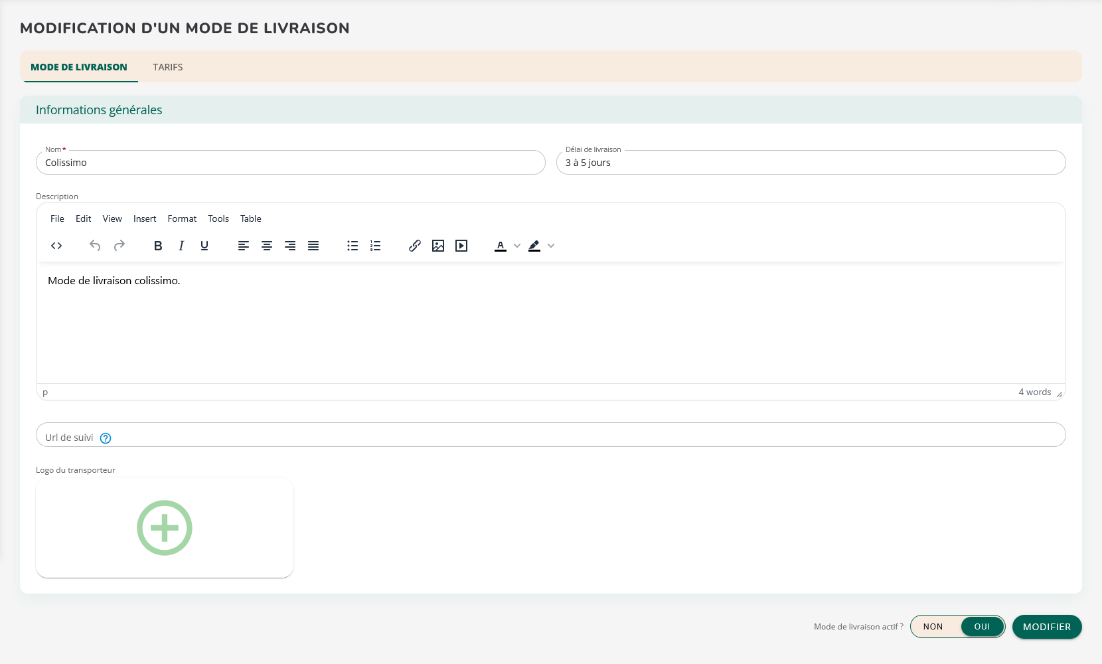Expand the text color dropdown arrow

[517, 246]
